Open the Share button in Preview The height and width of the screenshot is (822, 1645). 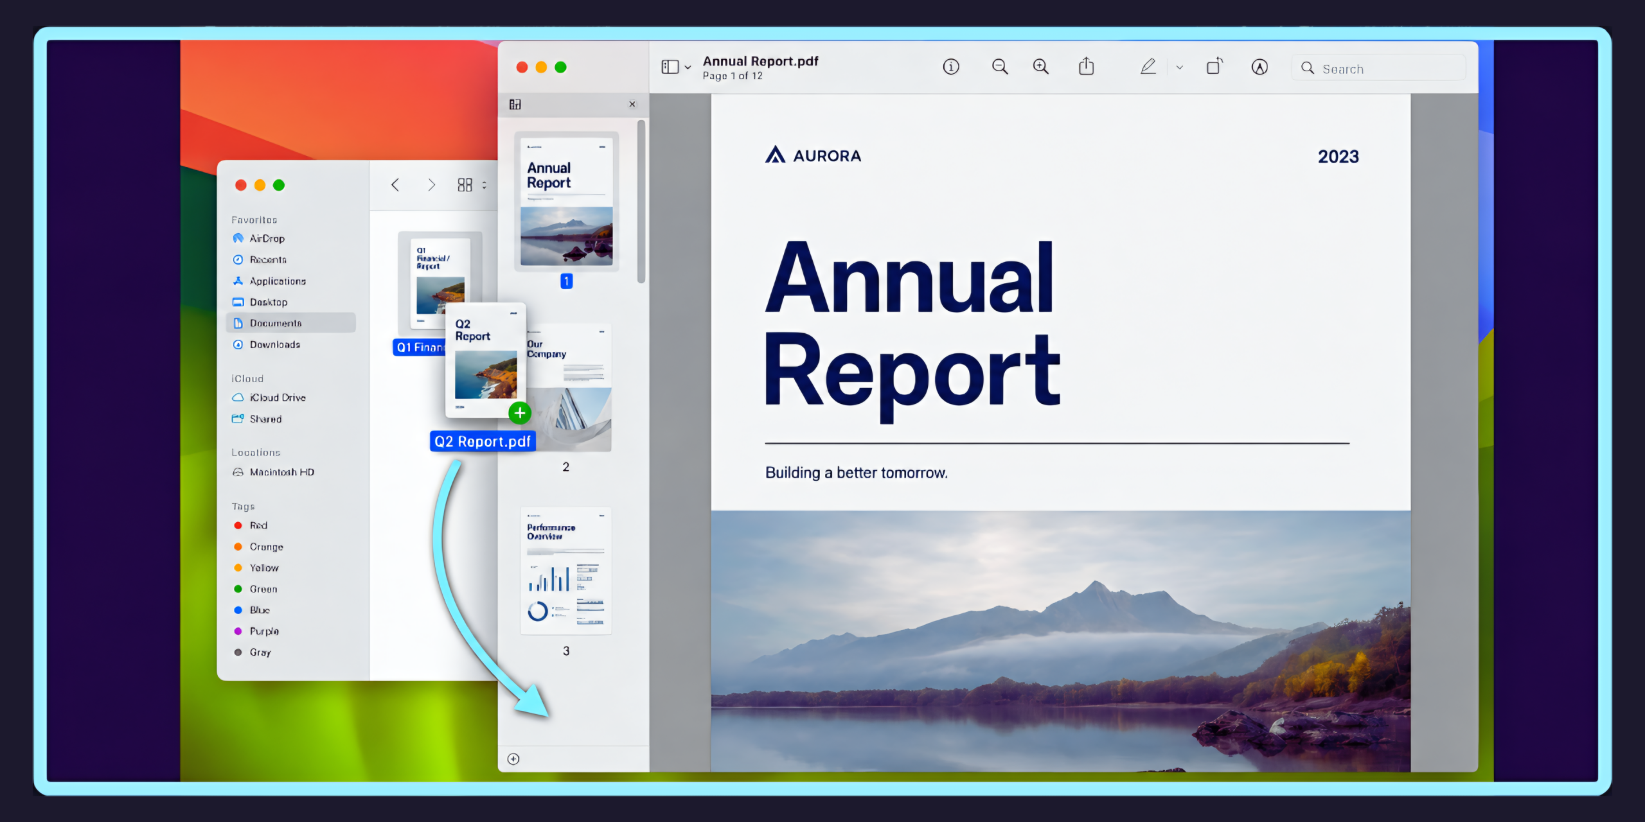pyautogui.click(x=1086, y=66)
